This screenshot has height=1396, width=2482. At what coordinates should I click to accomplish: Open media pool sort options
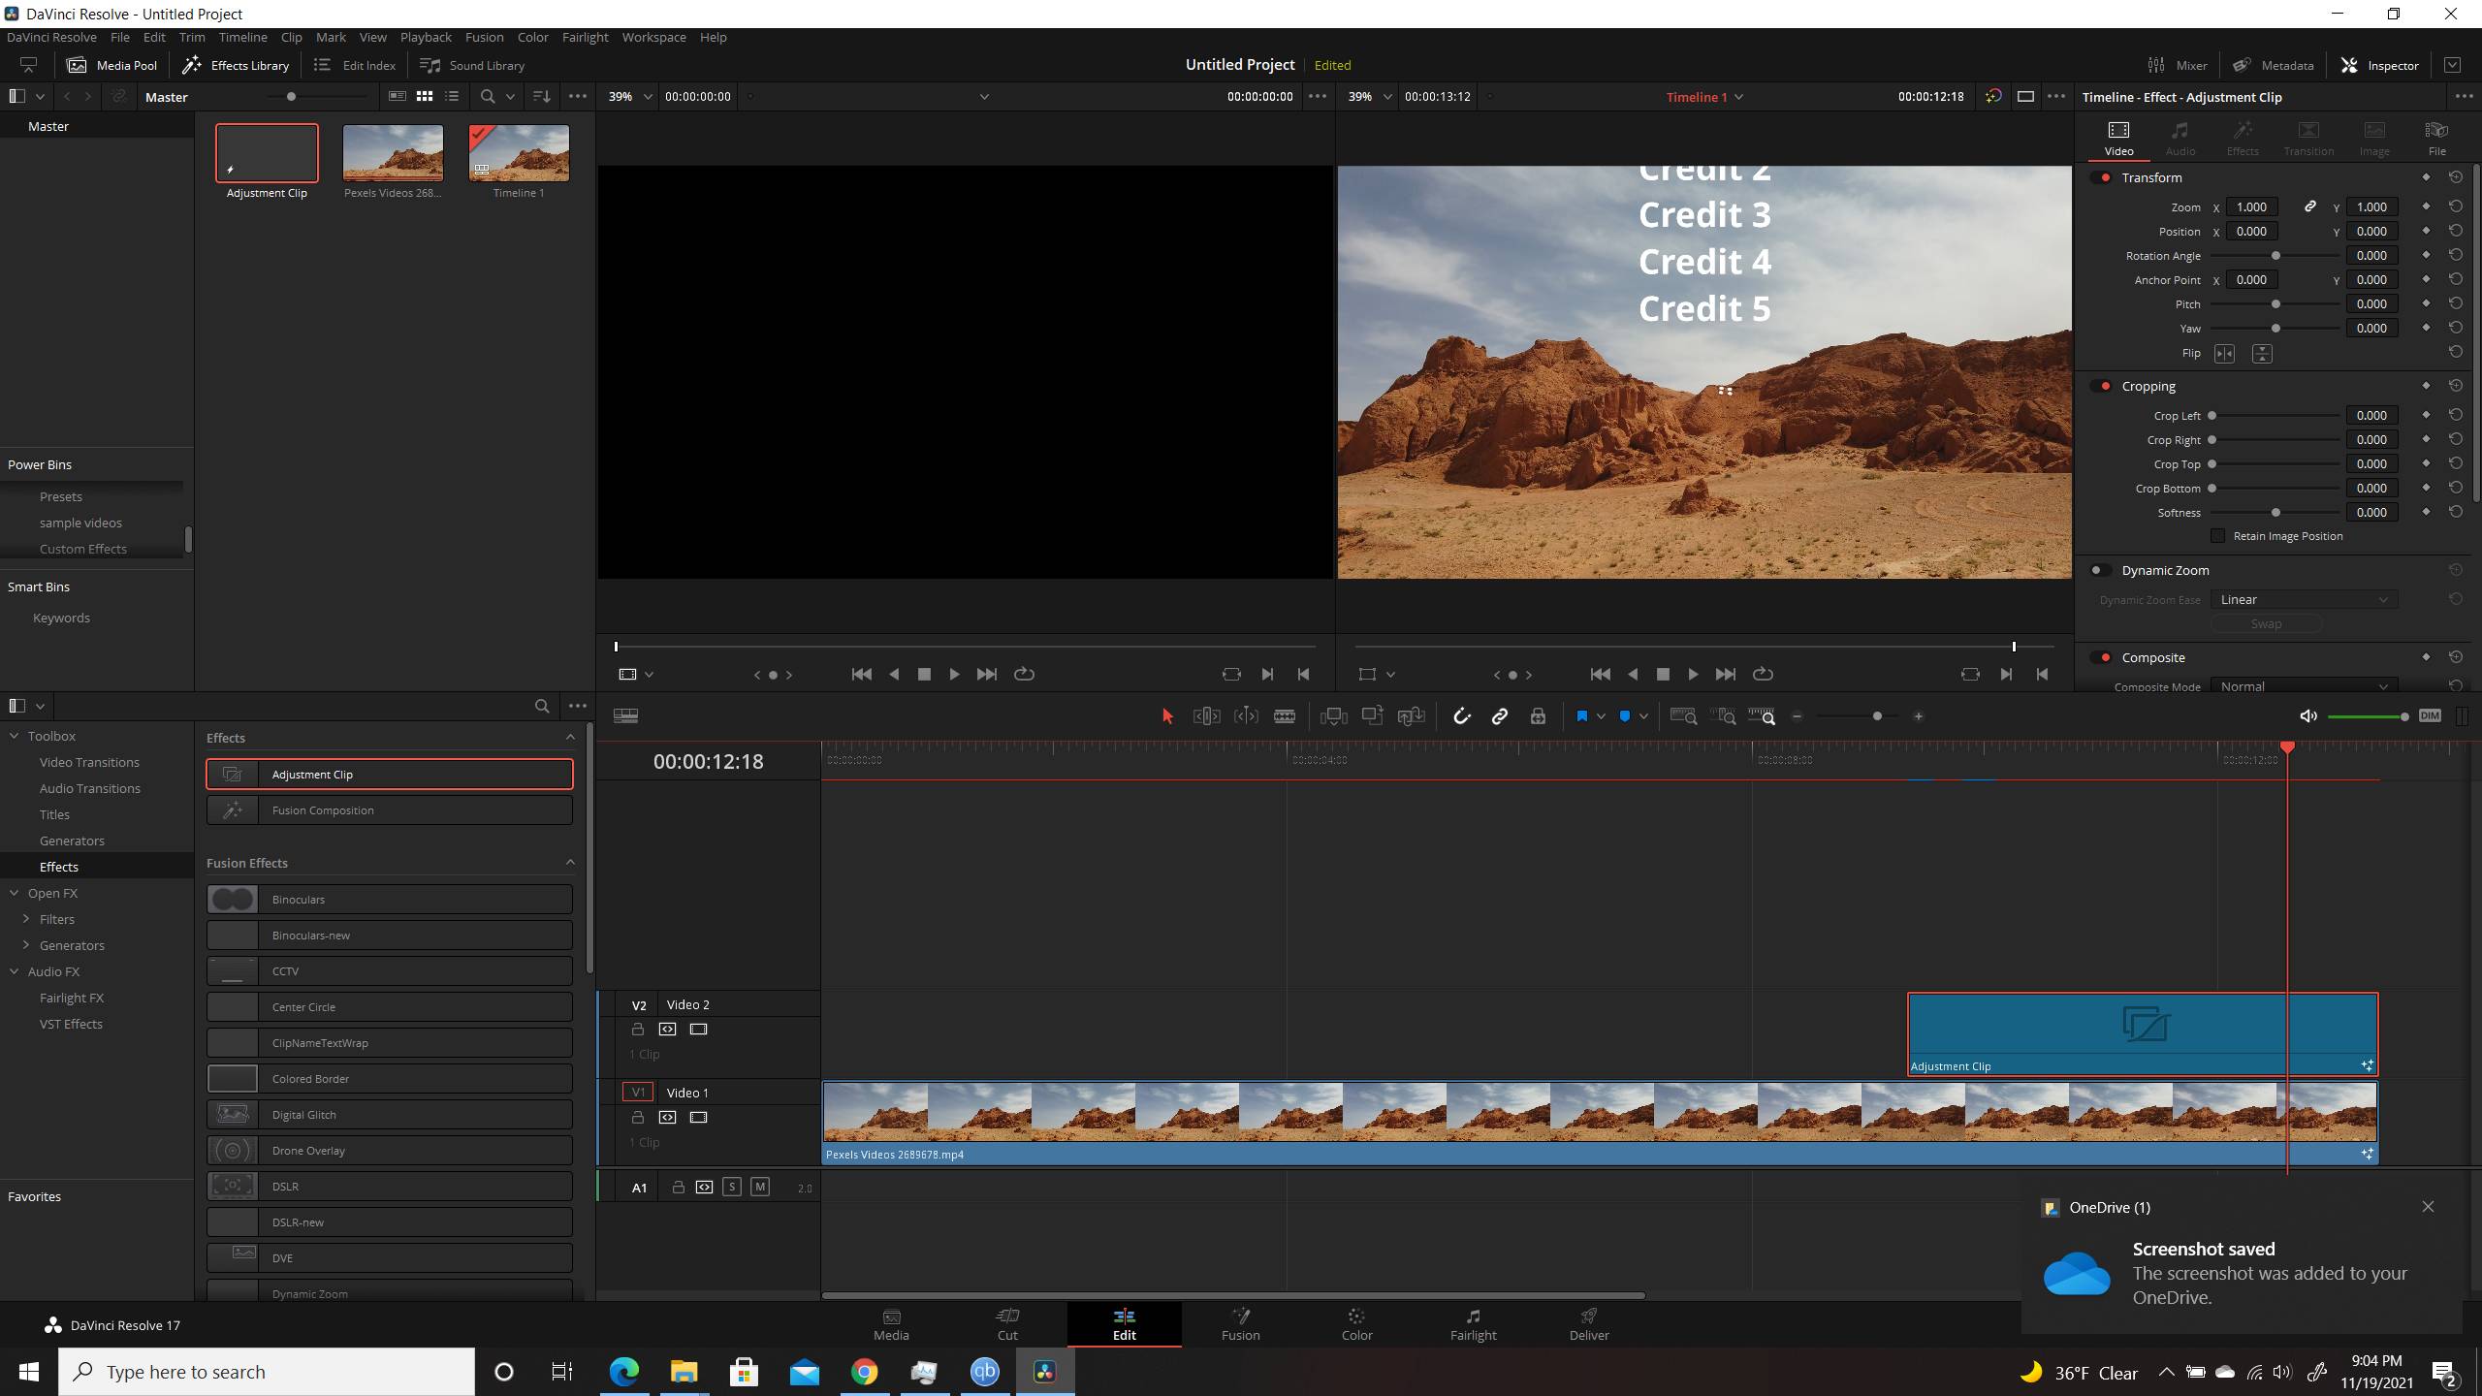click(542, 97)
